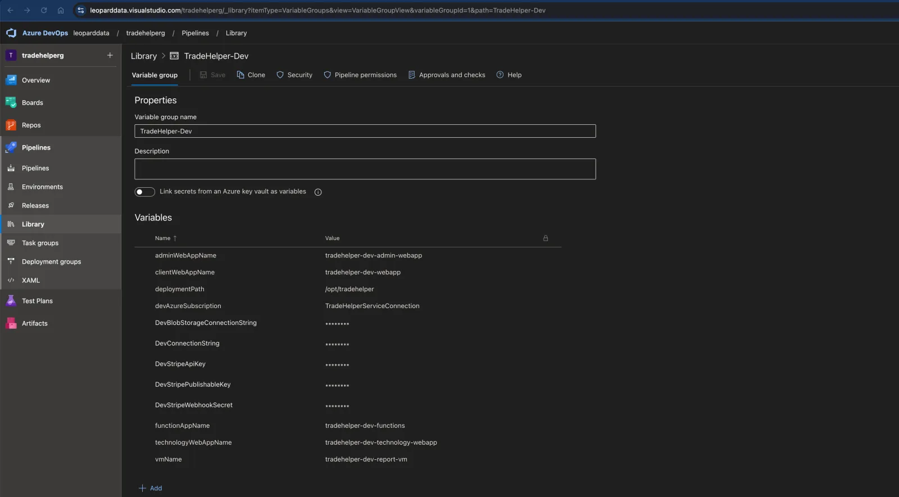Sort variables by Name column header
This screenshot has width=899, height=497.
(x=166, y=238)
